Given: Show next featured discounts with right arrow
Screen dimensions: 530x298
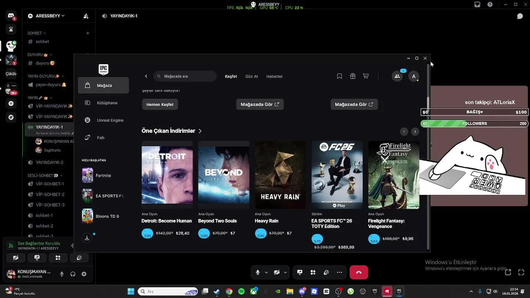Looking at the screenshot, I should point(415,132).
